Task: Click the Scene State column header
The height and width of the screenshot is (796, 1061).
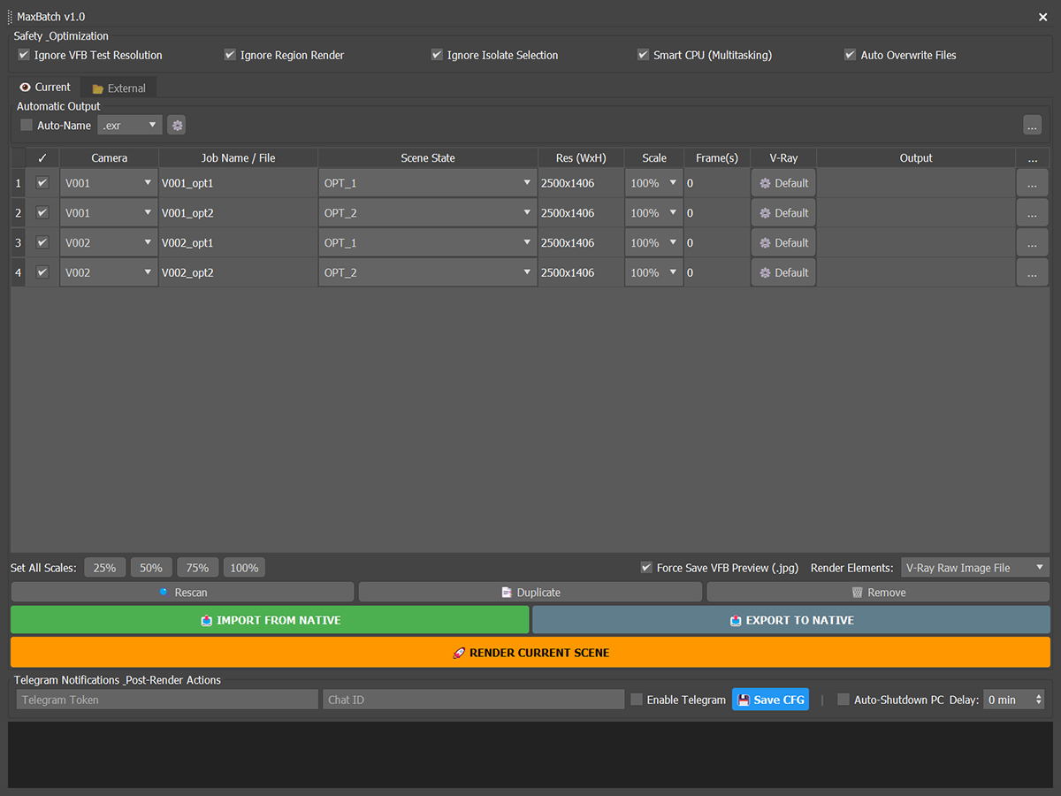Action: tap(428, 158)
